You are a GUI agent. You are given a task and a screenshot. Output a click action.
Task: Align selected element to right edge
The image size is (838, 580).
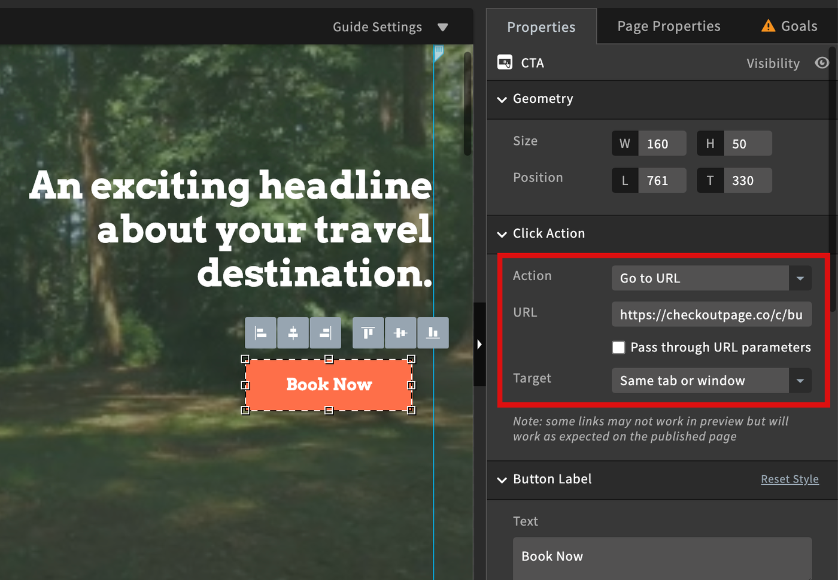click(326, 333)
